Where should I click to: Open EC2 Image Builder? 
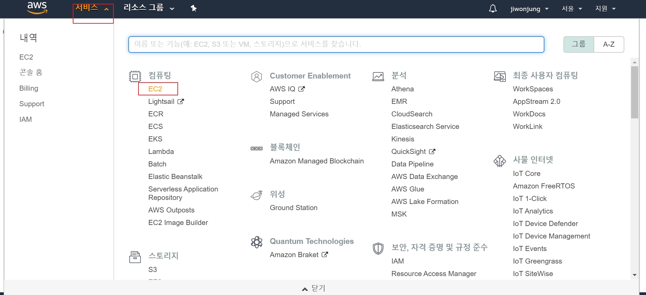point(178,223)
